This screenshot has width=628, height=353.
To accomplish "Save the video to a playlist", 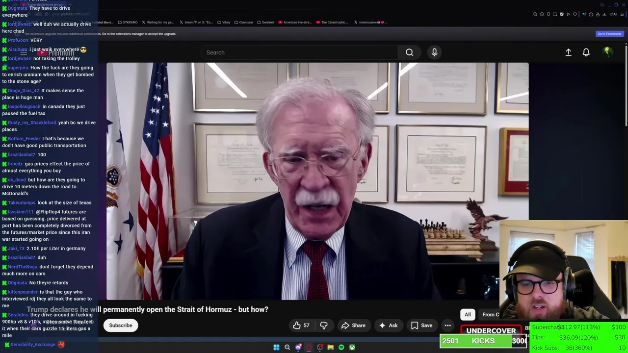I will click(421, 325).
